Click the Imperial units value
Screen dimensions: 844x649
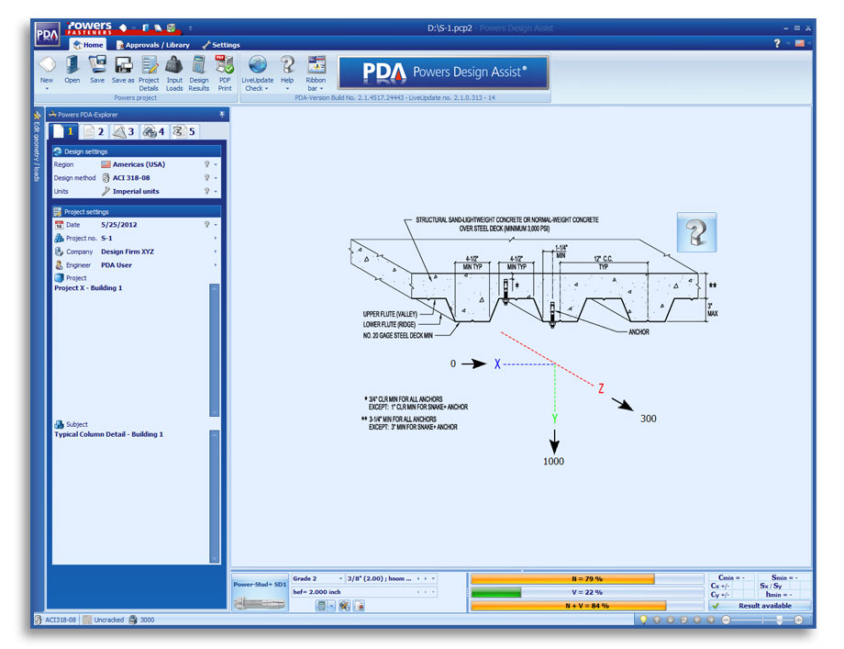point(136,191)
